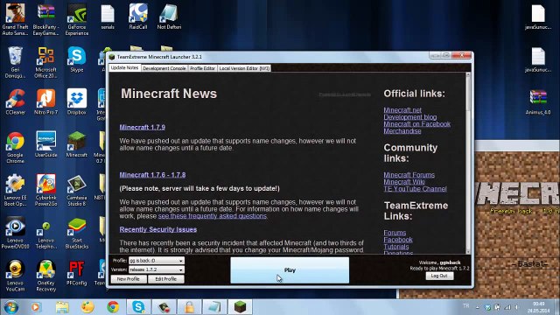The image size is (560, 315).
Task: Open the Not Defteri notepad shortcut
Action: pos(169,17)
